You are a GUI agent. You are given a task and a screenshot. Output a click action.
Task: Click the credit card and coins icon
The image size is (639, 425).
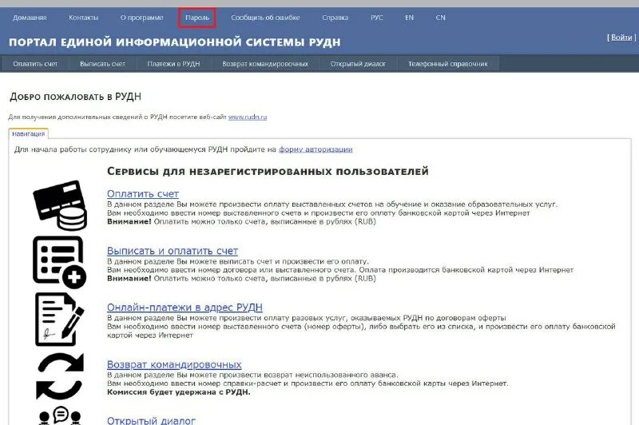[x=60, y=205]
